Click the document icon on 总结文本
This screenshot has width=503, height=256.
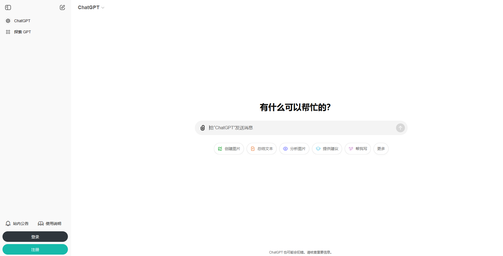point(252,149)
